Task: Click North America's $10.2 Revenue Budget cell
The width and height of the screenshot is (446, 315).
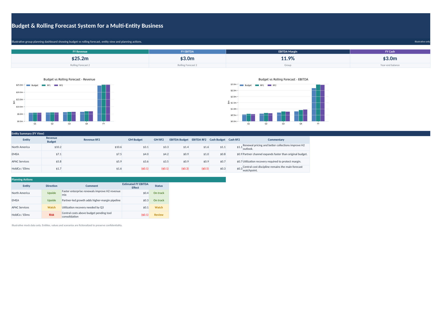Action: tap(52, 147)
